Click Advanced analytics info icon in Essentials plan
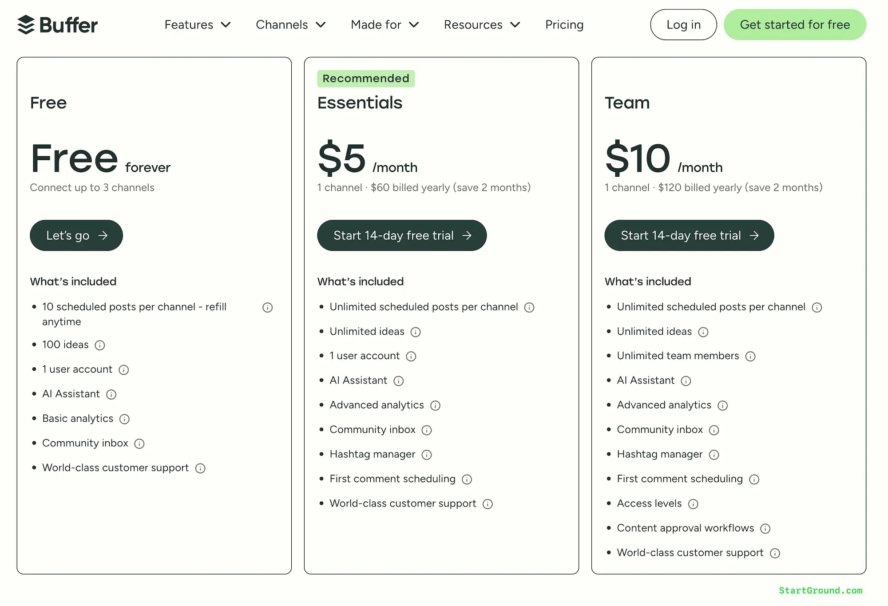Screen dimensions: 888x606 pos(436,405)
